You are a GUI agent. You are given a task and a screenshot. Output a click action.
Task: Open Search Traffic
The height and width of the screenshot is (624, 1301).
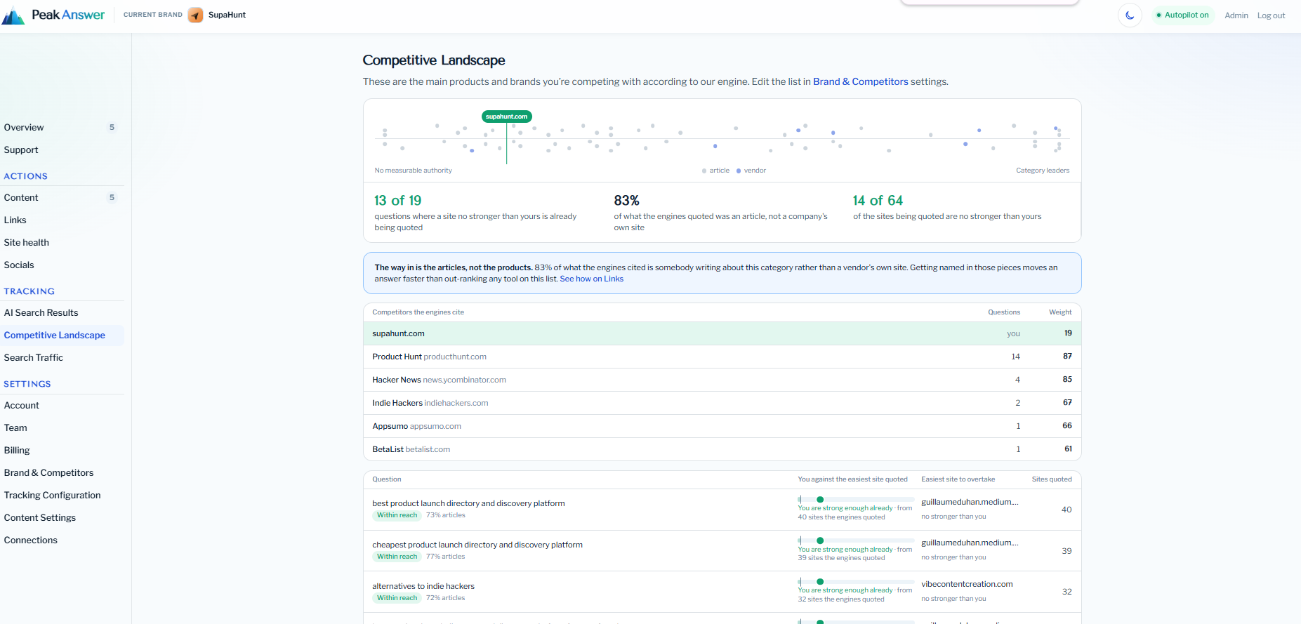pyautogui.click(x=34, y=357)
